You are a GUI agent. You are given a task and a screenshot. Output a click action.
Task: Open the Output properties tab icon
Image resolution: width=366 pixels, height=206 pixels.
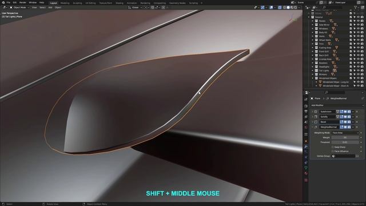point(306,112)
